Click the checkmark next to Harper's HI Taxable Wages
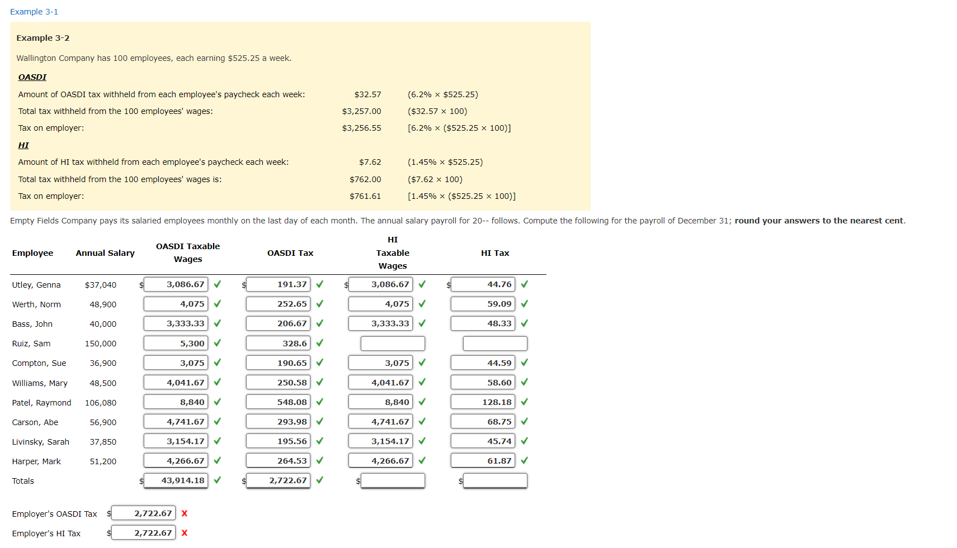 coord(422,460)
